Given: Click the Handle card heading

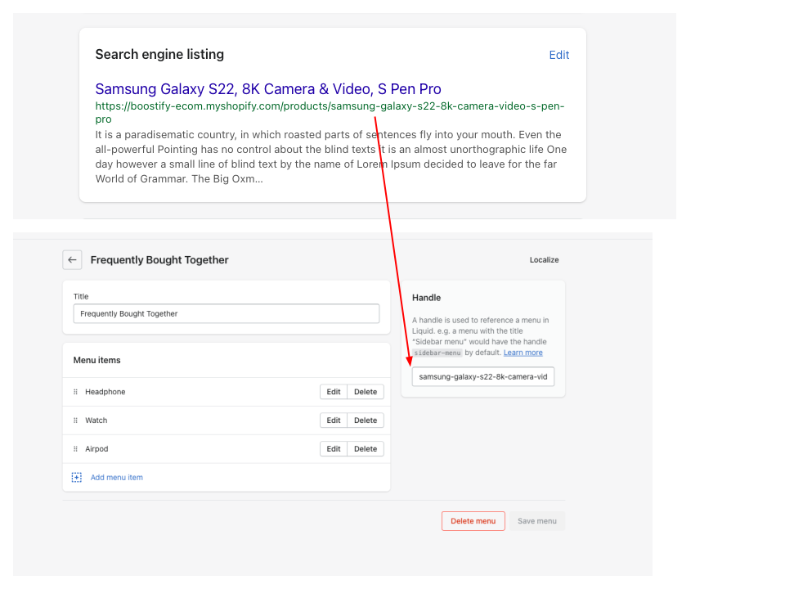Looking at the screenshot, I should point(427,298).
